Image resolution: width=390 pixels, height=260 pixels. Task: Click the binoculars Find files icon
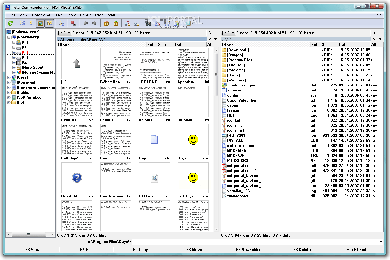(148, 23)
